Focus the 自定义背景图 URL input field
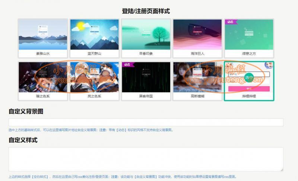 146,123
